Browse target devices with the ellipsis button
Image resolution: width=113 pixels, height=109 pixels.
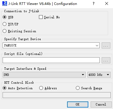pos(106,45)
